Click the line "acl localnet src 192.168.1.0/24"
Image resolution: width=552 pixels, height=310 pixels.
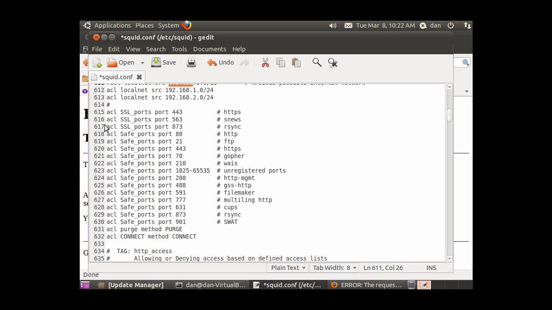coord(160,90)
